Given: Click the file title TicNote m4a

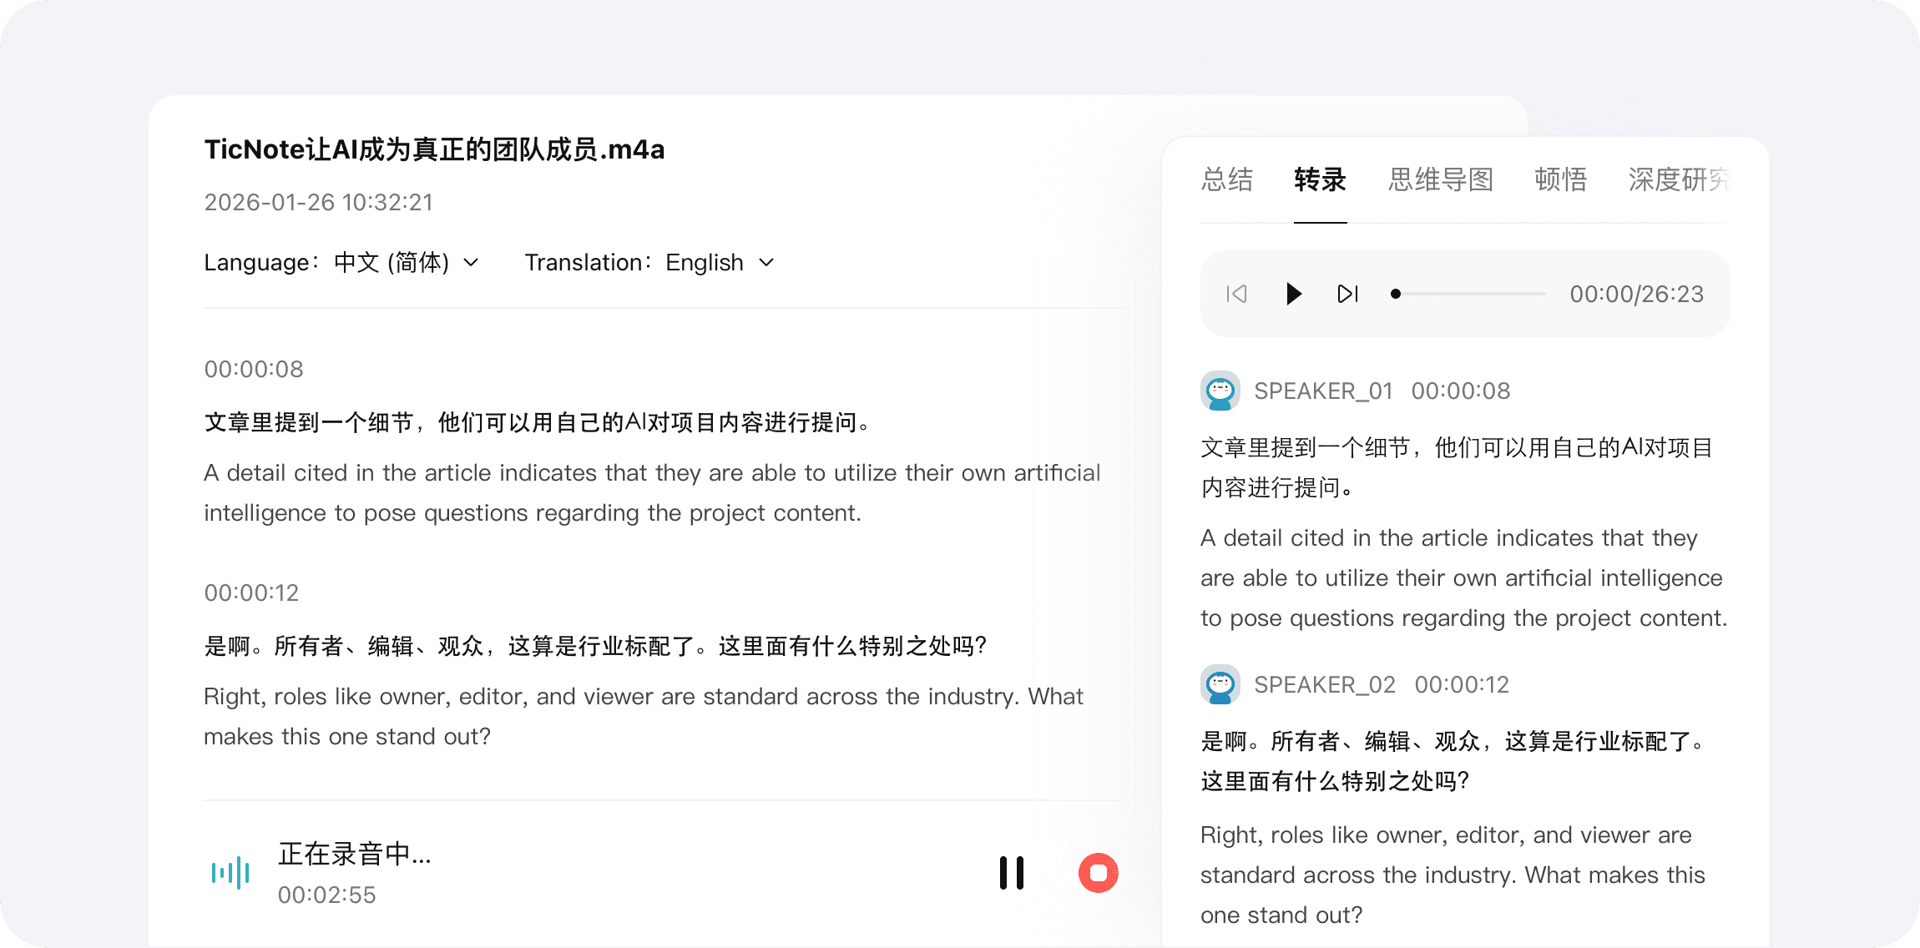Looking at the screenshot, I should click(x=434, y=149).
